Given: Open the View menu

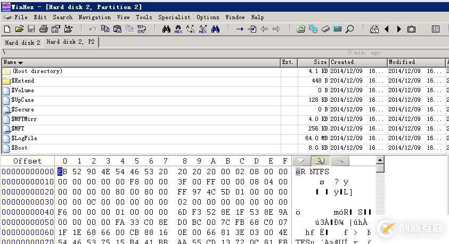Looking at the screenshot, I should [x=123, y=17].
